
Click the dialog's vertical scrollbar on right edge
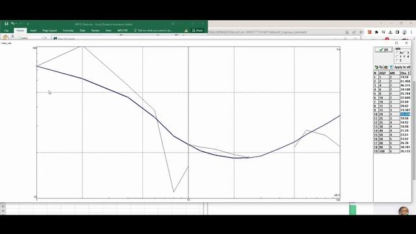pyautogui.click(x=414, y=130)
